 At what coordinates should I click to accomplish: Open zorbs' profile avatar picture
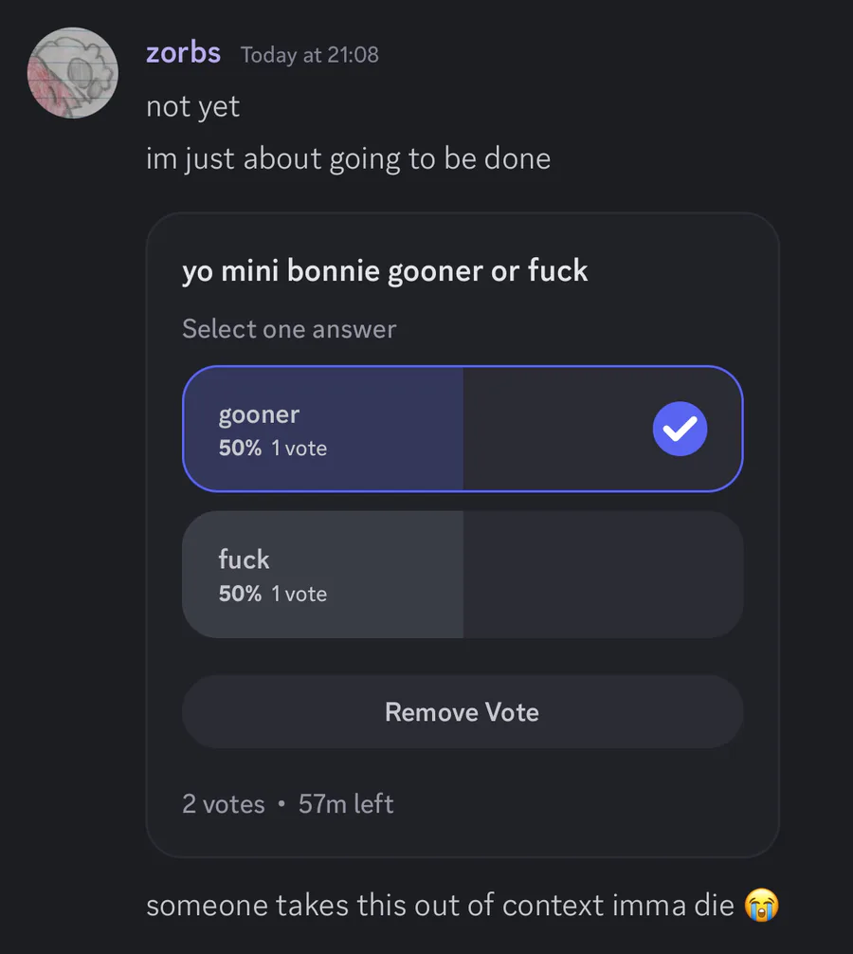click(73, 73)
